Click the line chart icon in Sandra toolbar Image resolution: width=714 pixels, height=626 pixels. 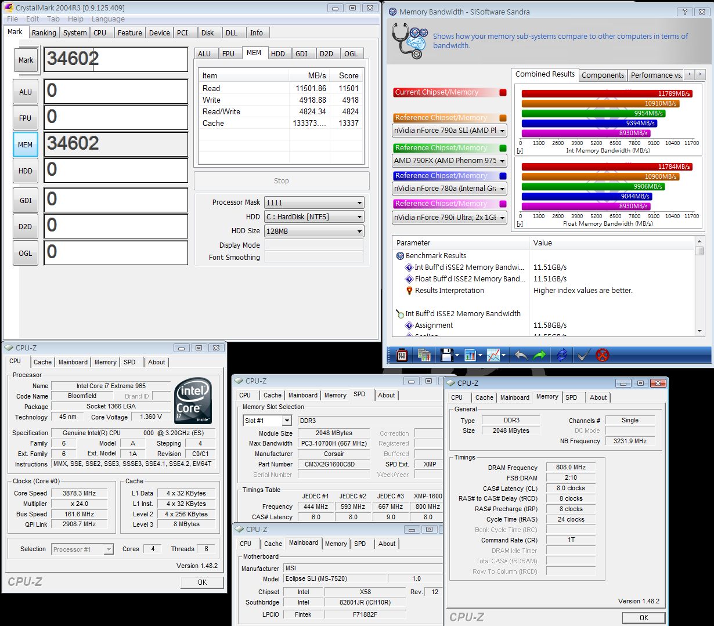click(x=493, y=355)
